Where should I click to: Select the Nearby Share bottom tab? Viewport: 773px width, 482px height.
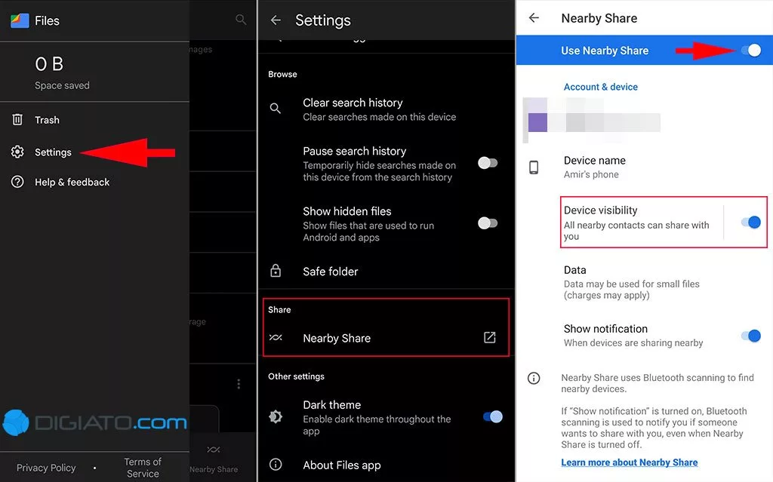coord(214,459)
